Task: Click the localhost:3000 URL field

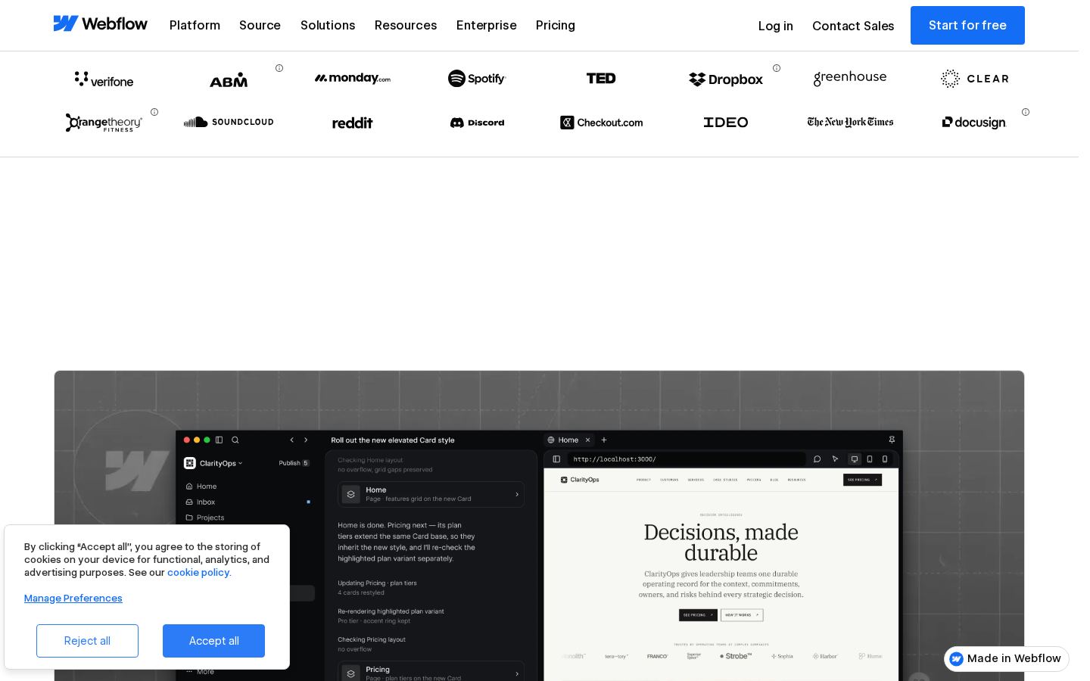Action: point(687,459)
